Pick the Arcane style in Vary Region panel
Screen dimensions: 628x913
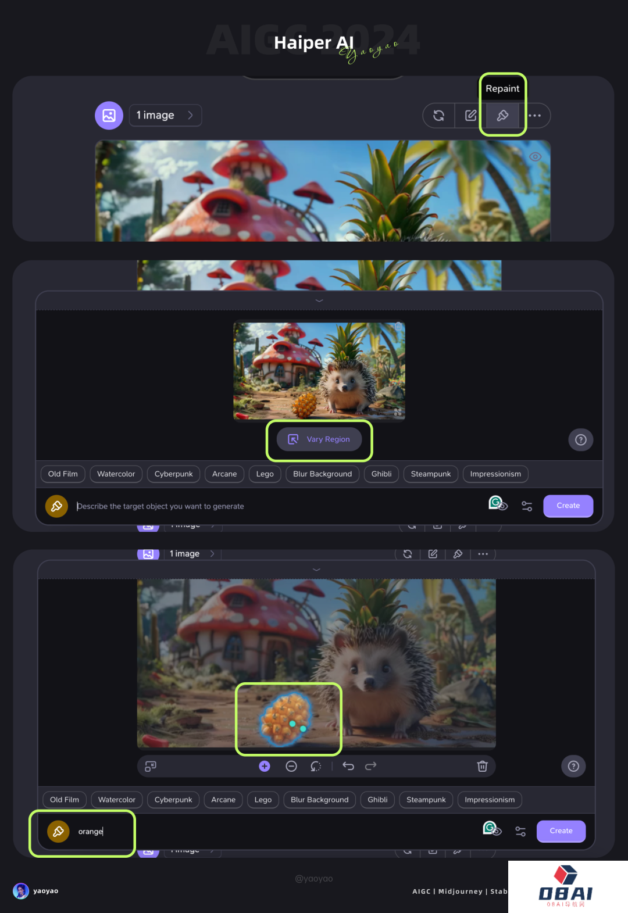pos(224,474)
